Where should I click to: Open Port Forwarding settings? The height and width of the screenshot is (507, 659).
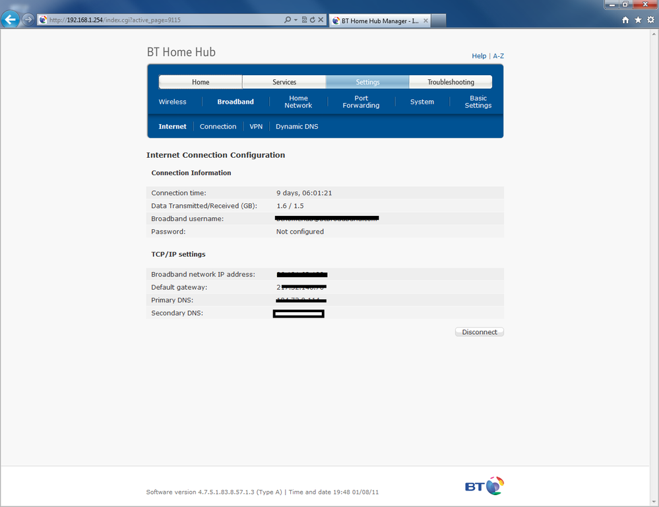361,102
